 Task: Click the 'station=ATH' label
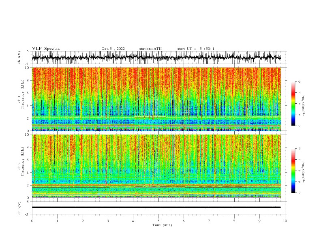point(150,49)
